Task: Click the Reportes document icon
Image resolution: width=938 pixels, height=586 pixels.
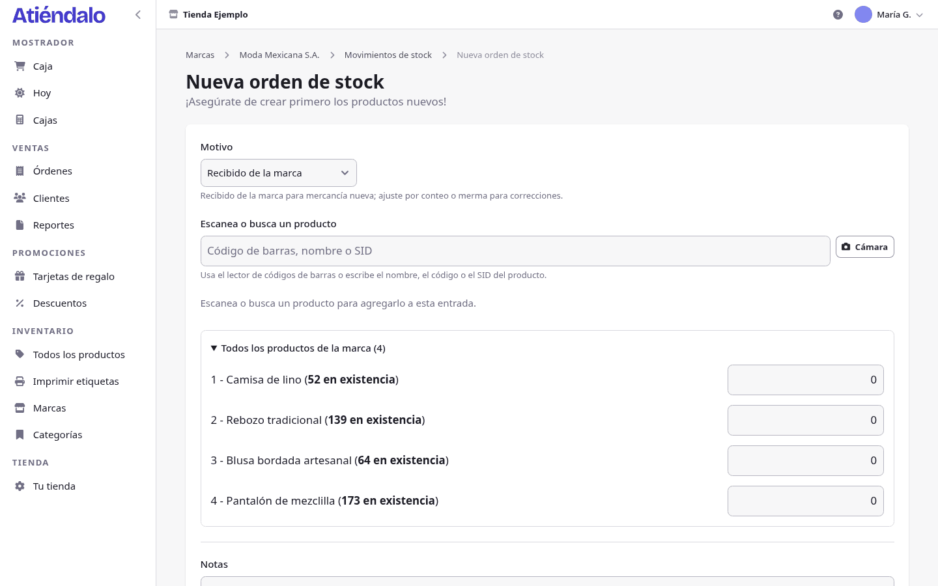Action: coord(20,225)
